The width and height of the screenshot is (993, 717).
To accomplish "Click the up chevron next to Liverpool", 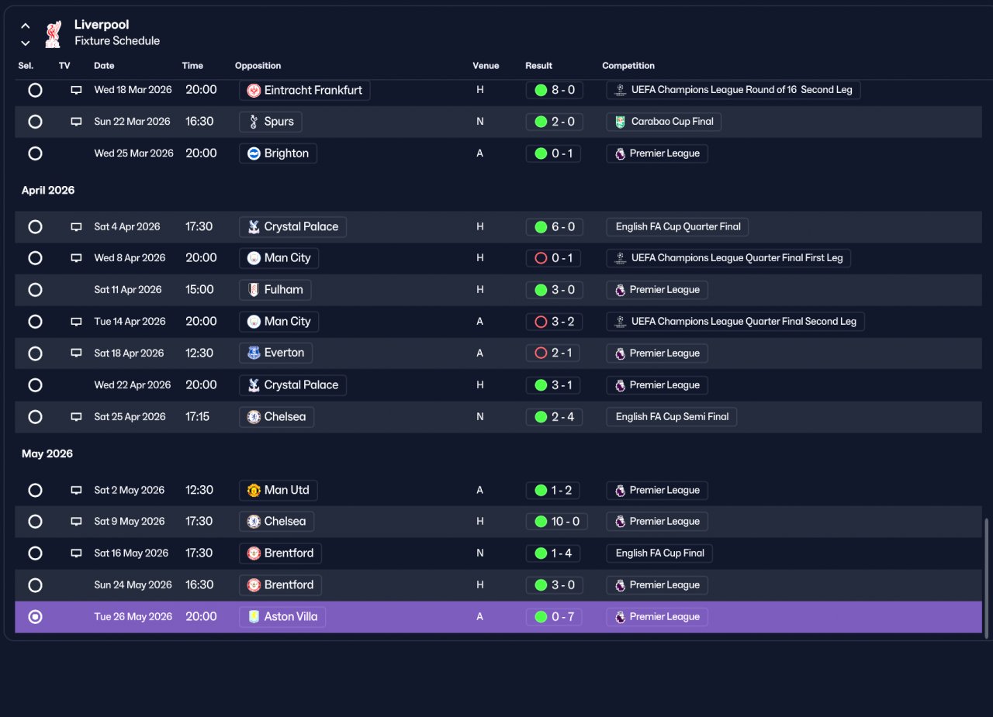I will [26, 26].
